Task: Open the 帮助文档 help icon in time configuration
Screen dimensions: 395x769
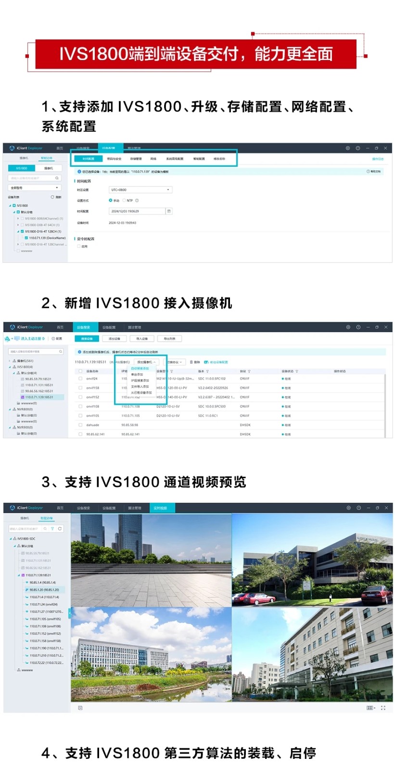Action: pyautogui.click(x=369, y=172)
